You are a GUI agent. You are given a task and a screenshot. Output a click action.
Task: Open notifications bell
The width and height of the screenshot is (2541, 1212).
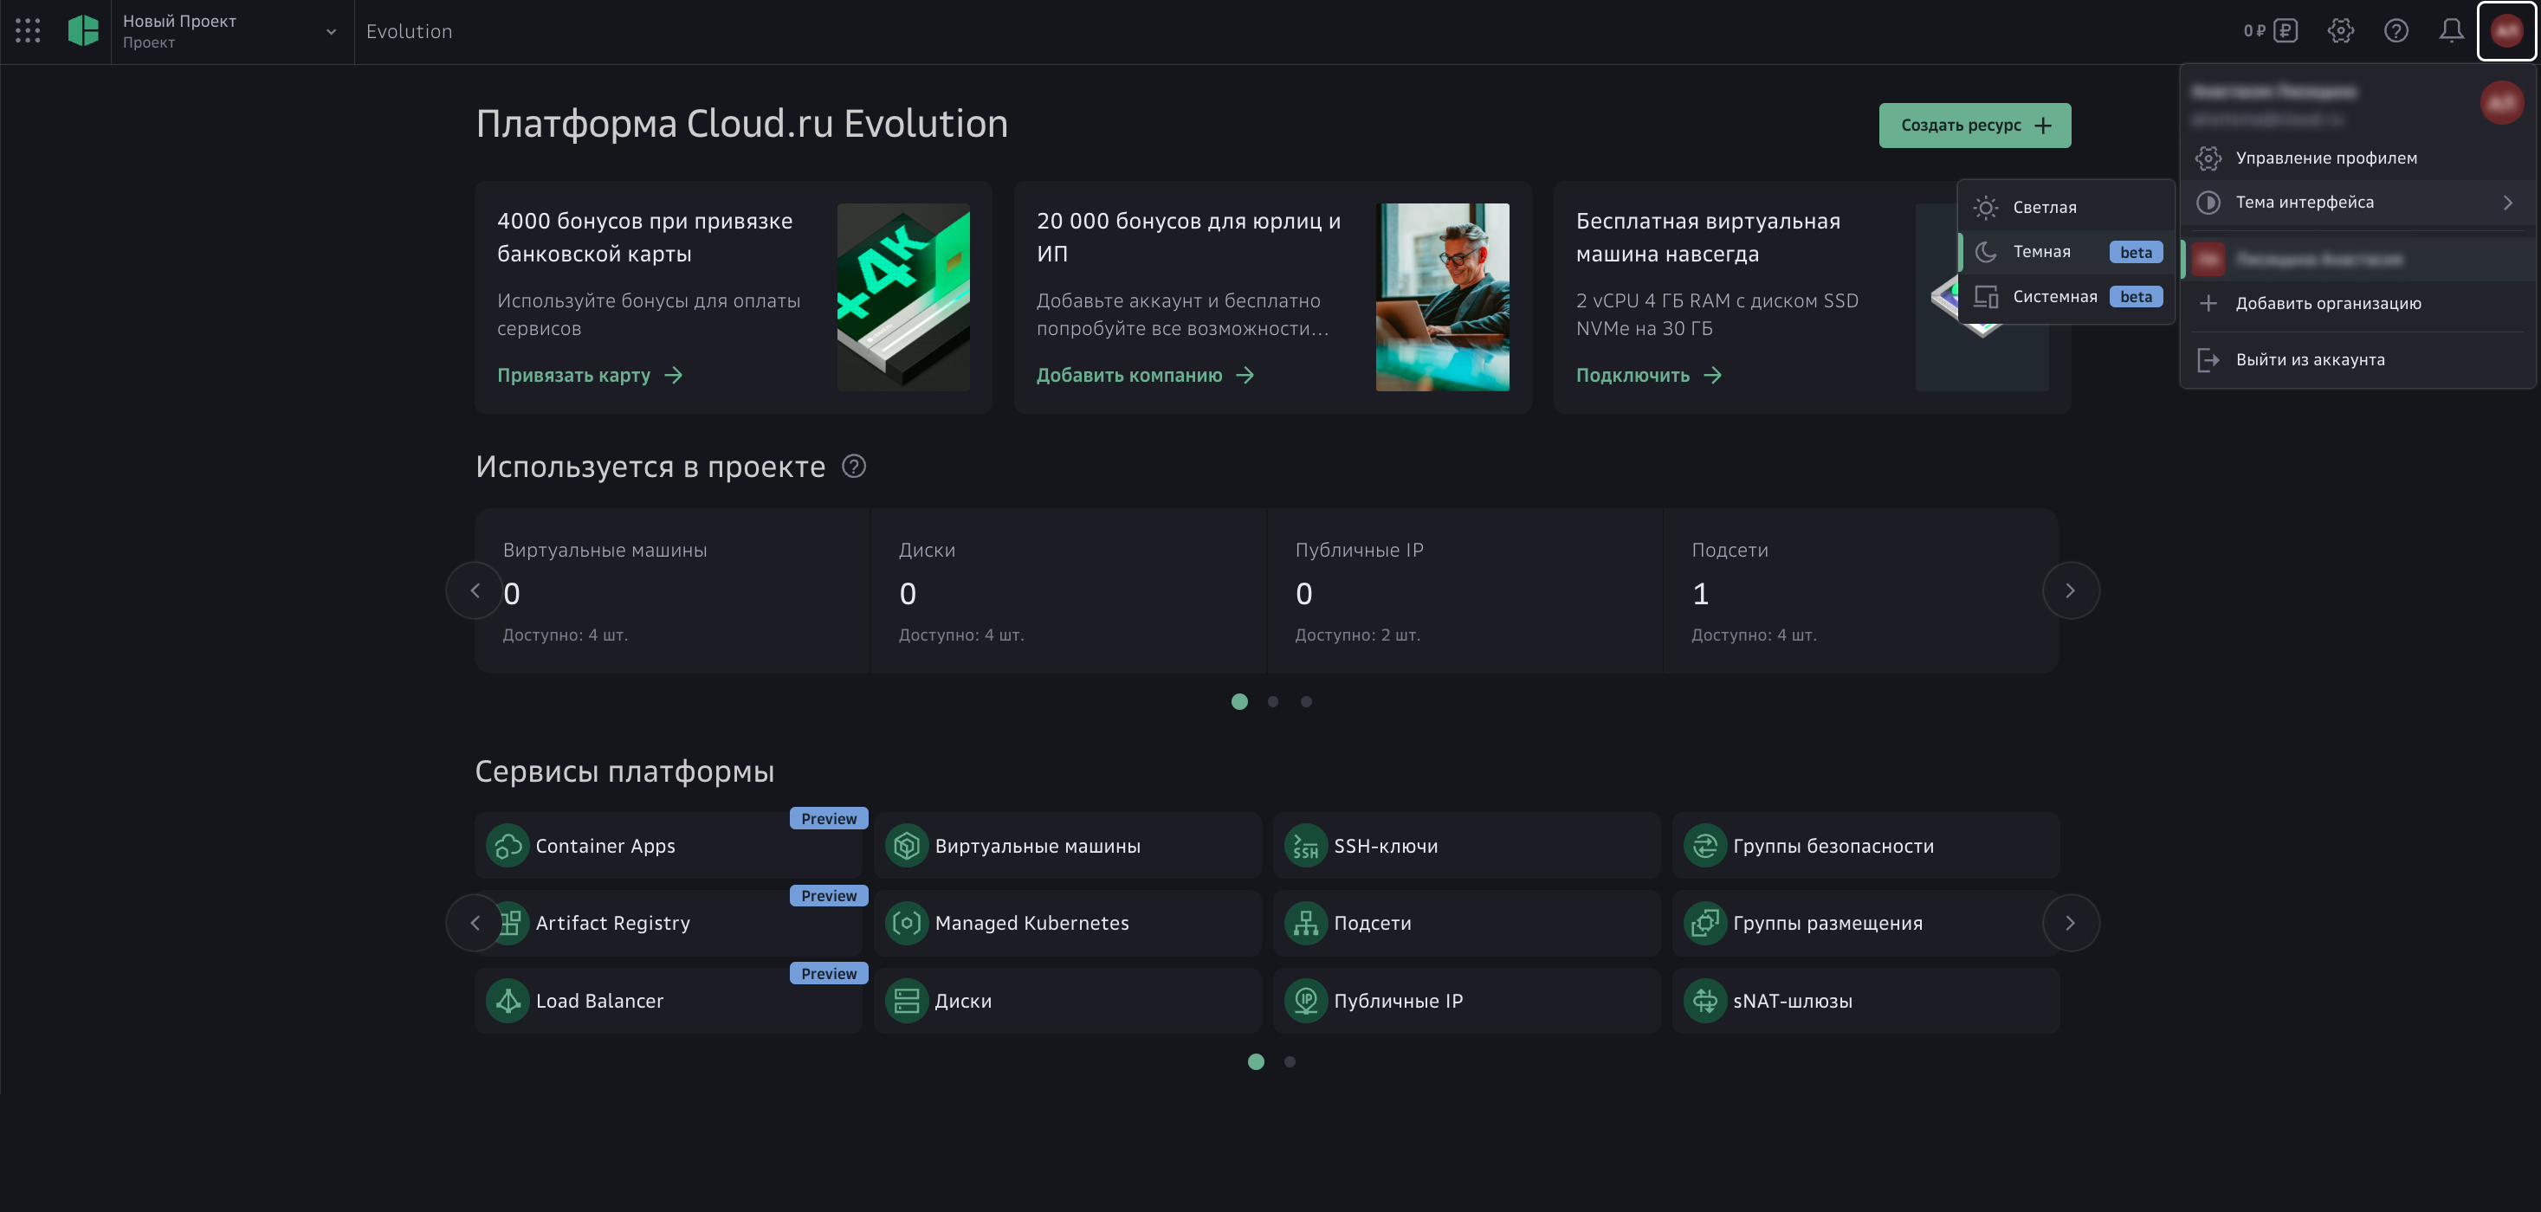2451,30
